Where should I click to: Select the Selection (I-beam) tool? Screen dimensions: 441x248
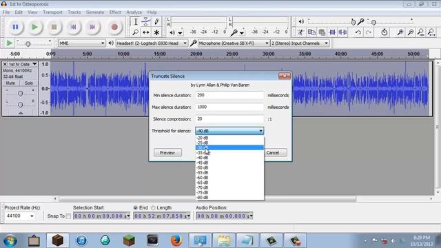tap(135, 21)
